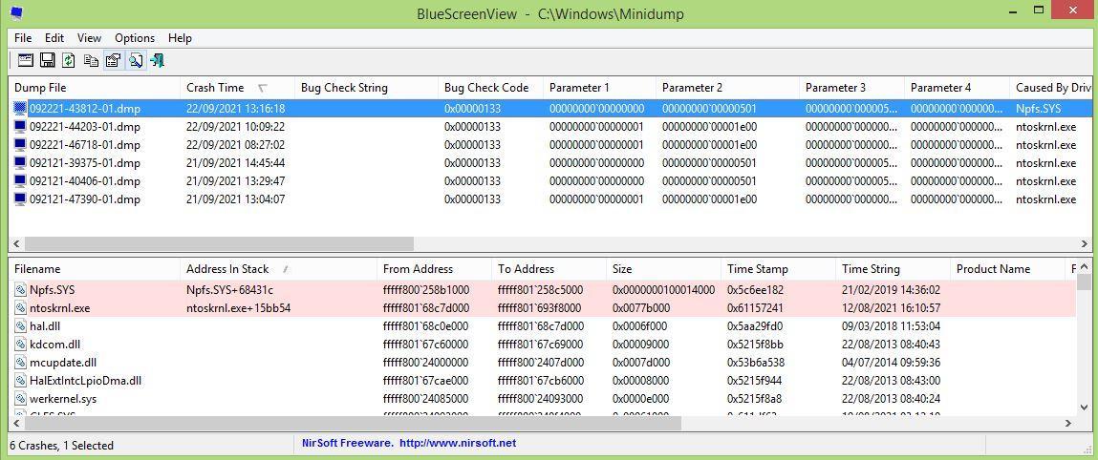
Task: Open the Help menu
Action: click(x=180, y=38)
